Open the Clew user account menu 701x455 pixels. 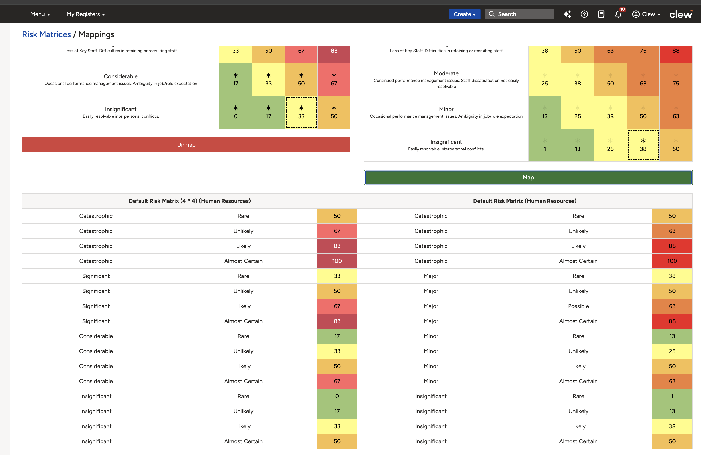[x=647, y=14]
